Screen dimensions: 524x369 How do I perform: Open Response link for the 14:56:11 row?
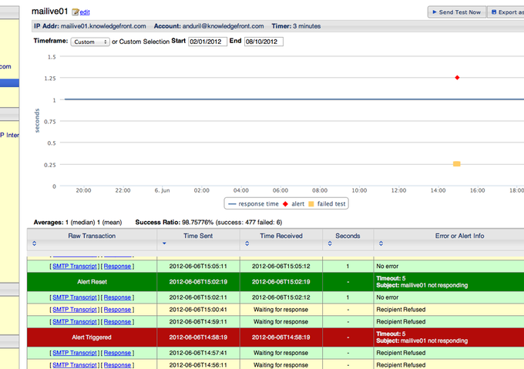[117, 365]
